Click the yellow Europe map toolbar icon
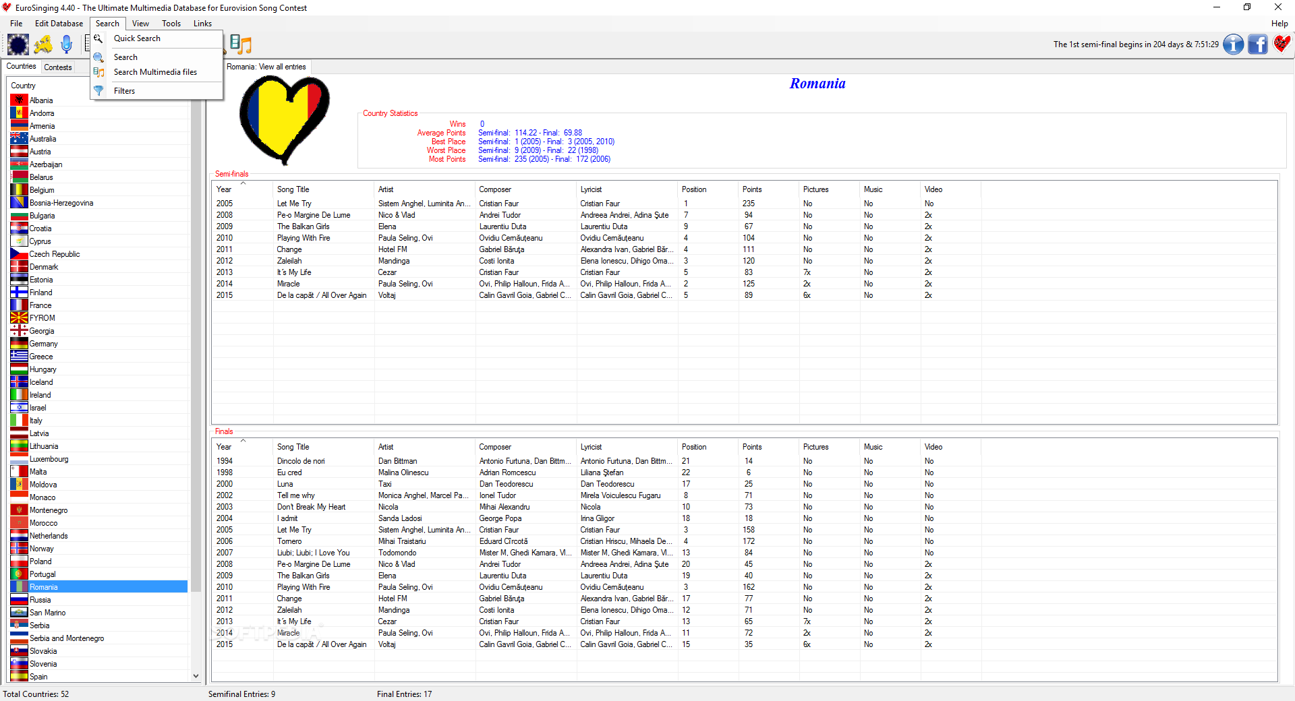The image size is (1295, 701). tap(43, 44)
